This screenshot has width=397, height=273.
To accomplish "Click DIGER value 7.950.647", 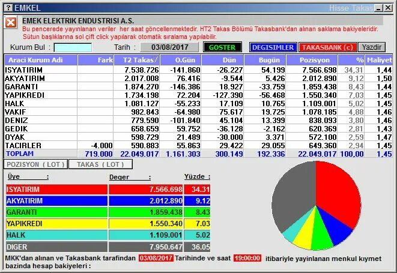I will pos(166,247).
